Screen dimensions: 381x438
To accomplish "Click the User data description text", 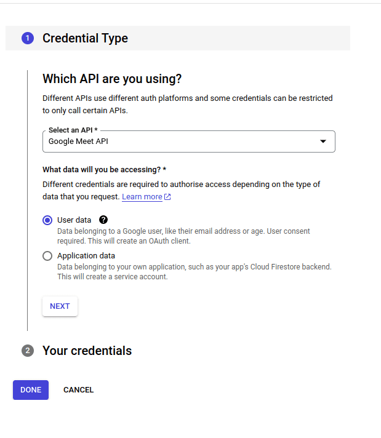I will pyautogui.click(x=183, y=236).
